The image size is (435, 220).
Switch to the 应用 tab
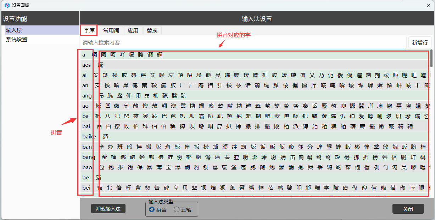click(133, 30)
